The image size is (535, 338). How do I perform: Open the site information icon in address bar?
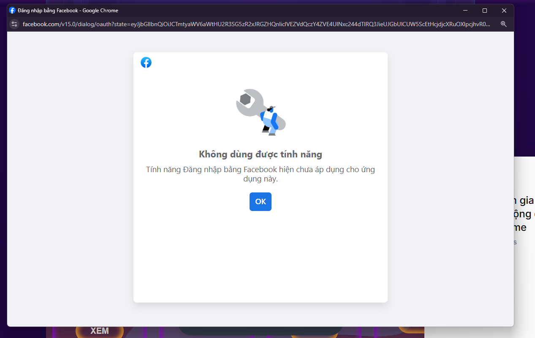coord(14,24)
